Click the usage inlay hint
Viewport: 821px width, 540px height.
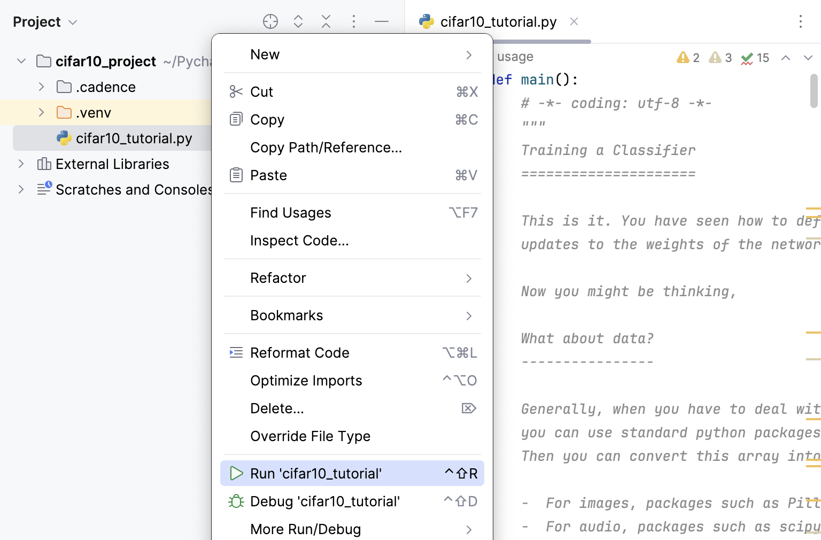click(514, 57)
